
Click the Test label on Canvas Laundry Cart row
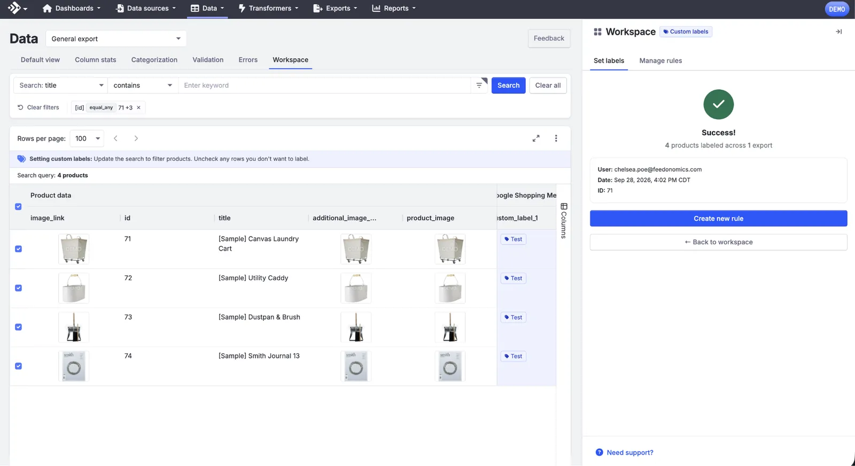pyautogui.click(x=514, y=239)
